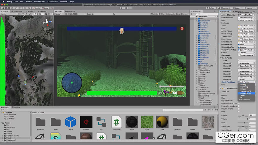Open the Shaded draw mode dropdown
The height and width of the screenshot is (145, 258).
point(8,14)
